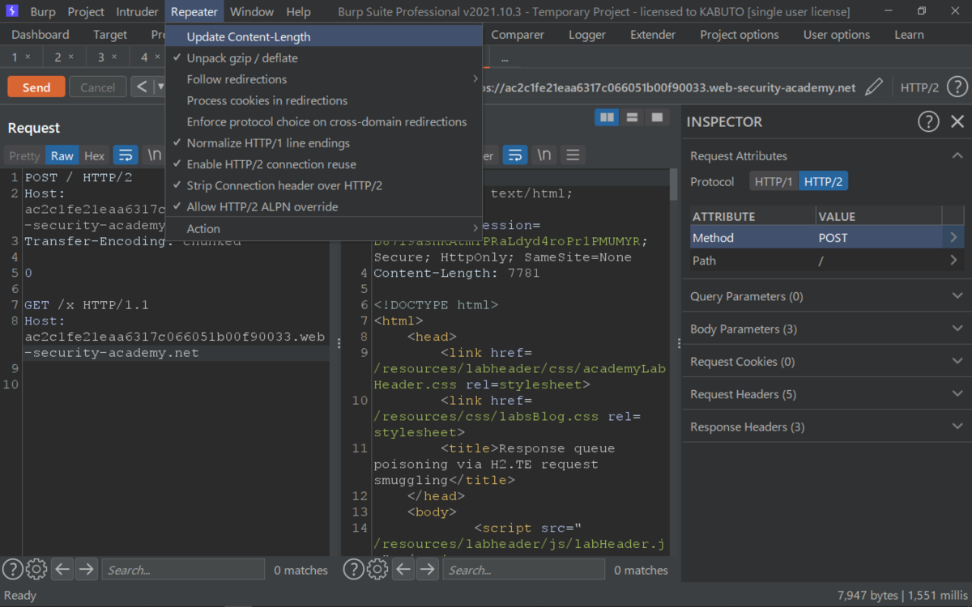Click Update Content-Length menu item
Screen dimensions: 972x607
coord(323,37)
